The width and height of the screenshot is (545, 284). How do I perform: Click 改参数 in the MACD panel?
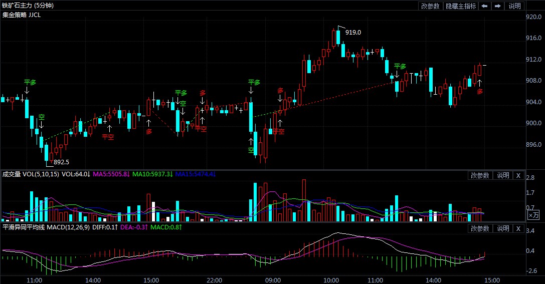480,228
